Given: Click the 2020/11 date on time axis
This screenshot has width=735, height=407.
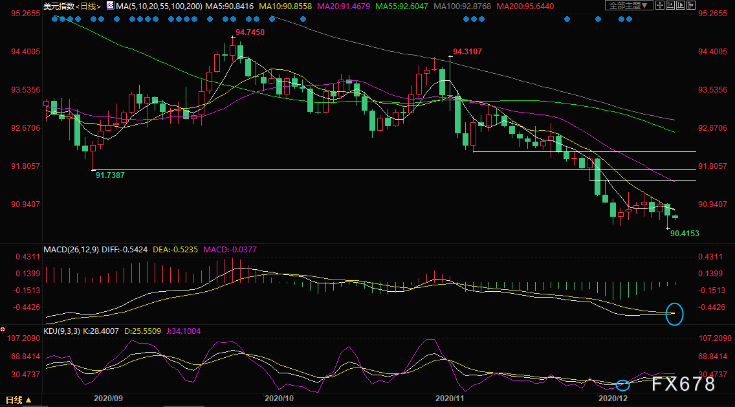Looking at the screenshot, I should tap(450, 399).
